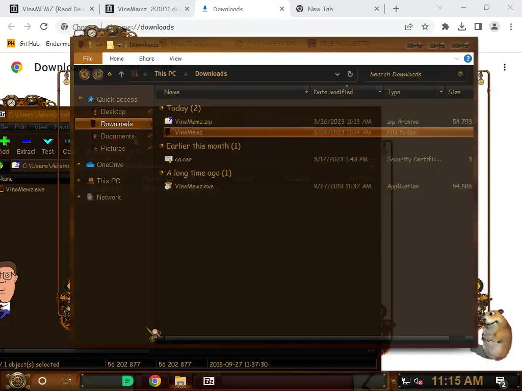522x391 pixels.
Task: Open the address bar history dropdown
Action: click(337, 74)
